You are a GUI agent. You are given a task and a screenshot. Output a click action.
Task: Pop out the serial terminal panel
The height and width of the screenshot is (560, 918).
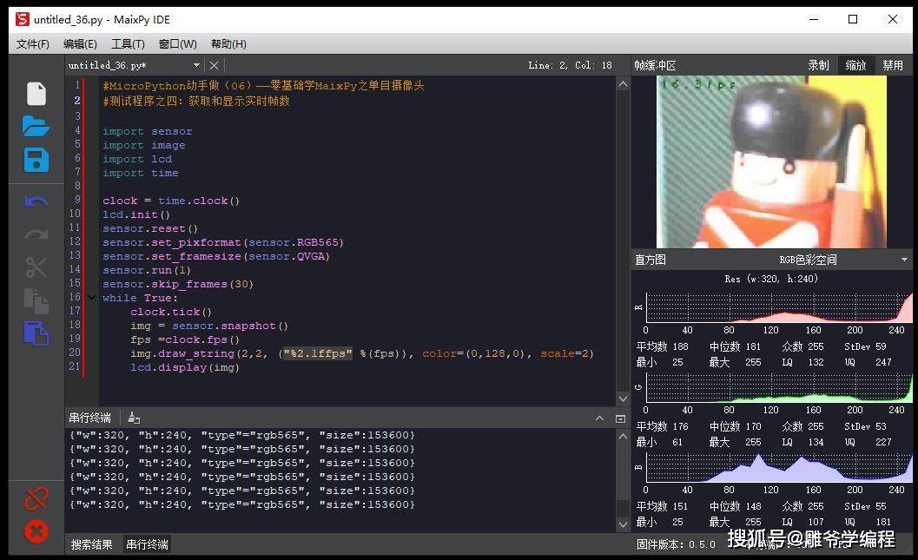[619, 418]
